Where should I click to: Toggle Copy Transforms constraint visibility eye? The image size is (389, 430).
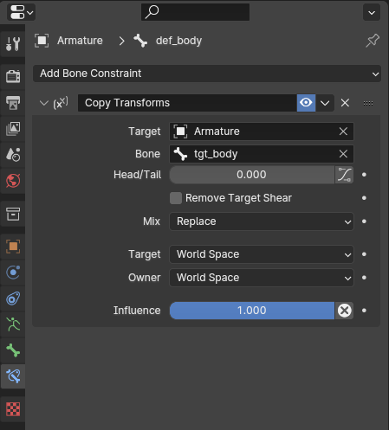pos(306,103)
